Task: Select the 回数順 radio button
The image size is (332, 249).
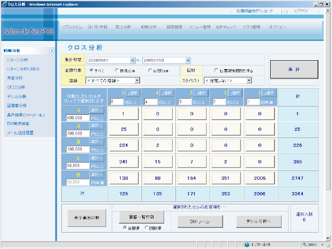Action: tap(146, 228)
